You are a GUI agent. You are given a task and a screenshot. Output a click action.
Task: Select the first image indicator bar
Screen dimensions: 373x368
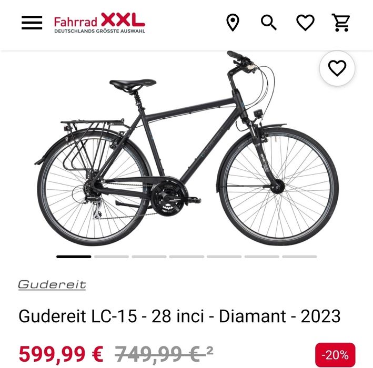click(74, 257)
